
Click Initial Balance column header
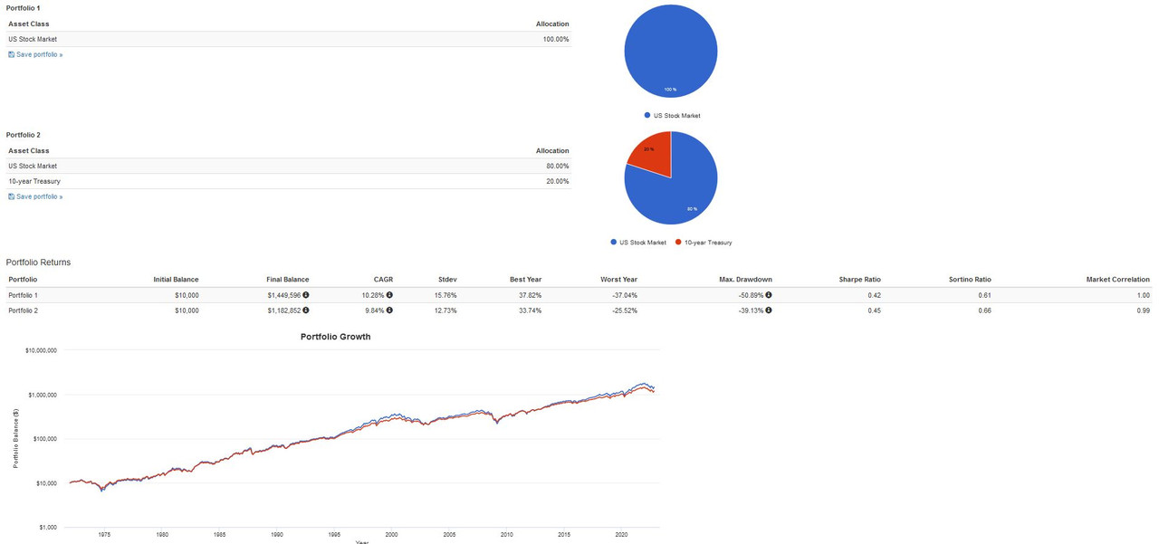pos(176,280)
